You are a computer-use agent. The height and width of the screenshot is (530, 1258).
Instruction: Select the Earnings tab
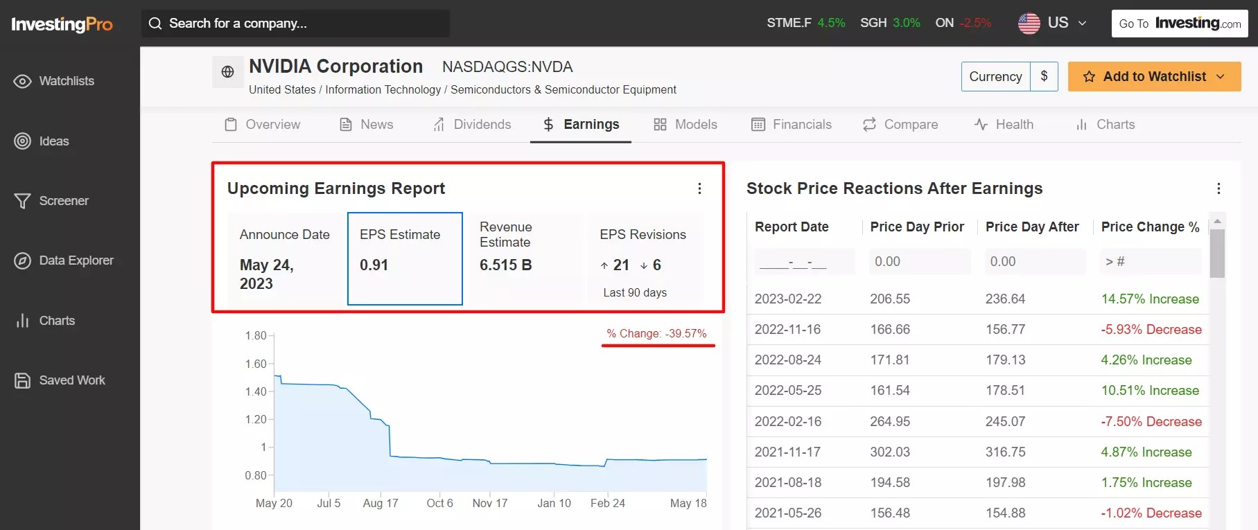click(x=581, y=125)
